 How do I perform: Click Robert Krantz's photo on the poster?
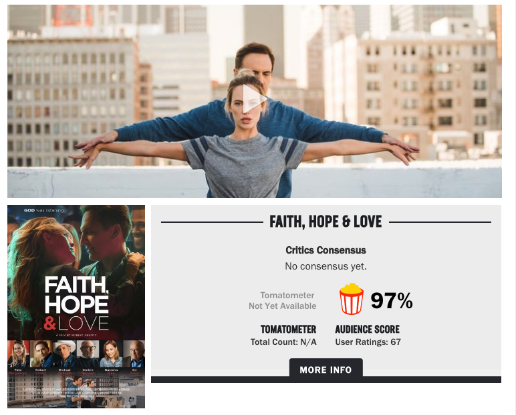[x=41, y=354]
